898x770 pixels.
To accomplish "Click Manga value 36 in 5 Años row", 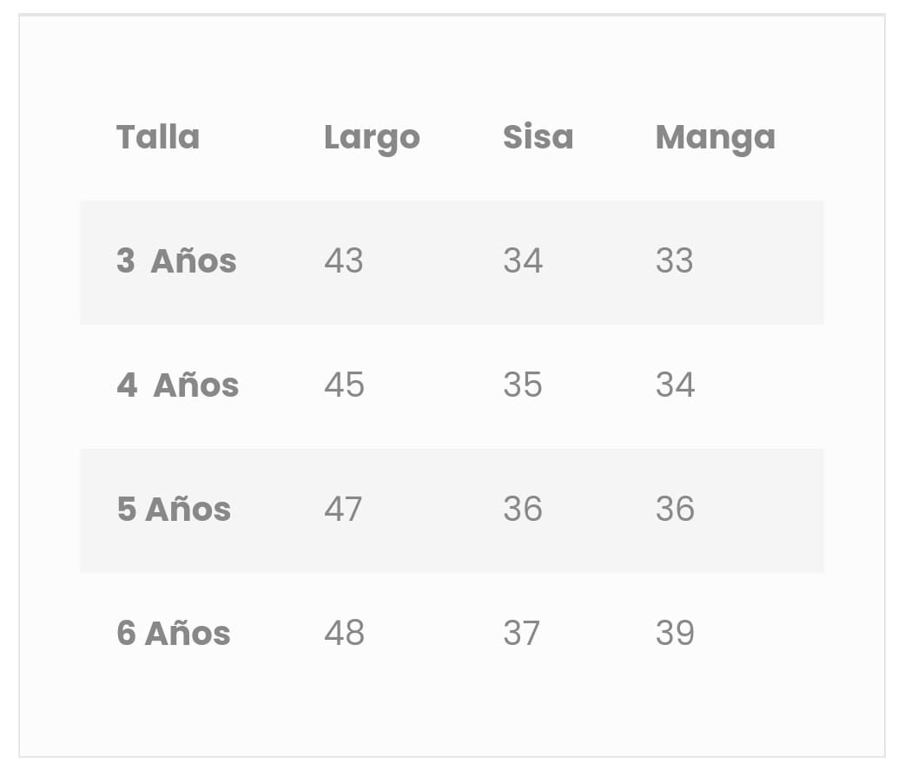I will click(675, 509).
